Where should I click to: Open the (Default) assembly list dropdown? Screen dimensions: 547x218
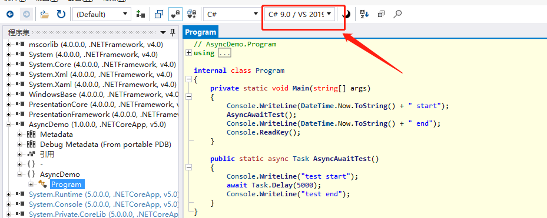tap(102, 14)
